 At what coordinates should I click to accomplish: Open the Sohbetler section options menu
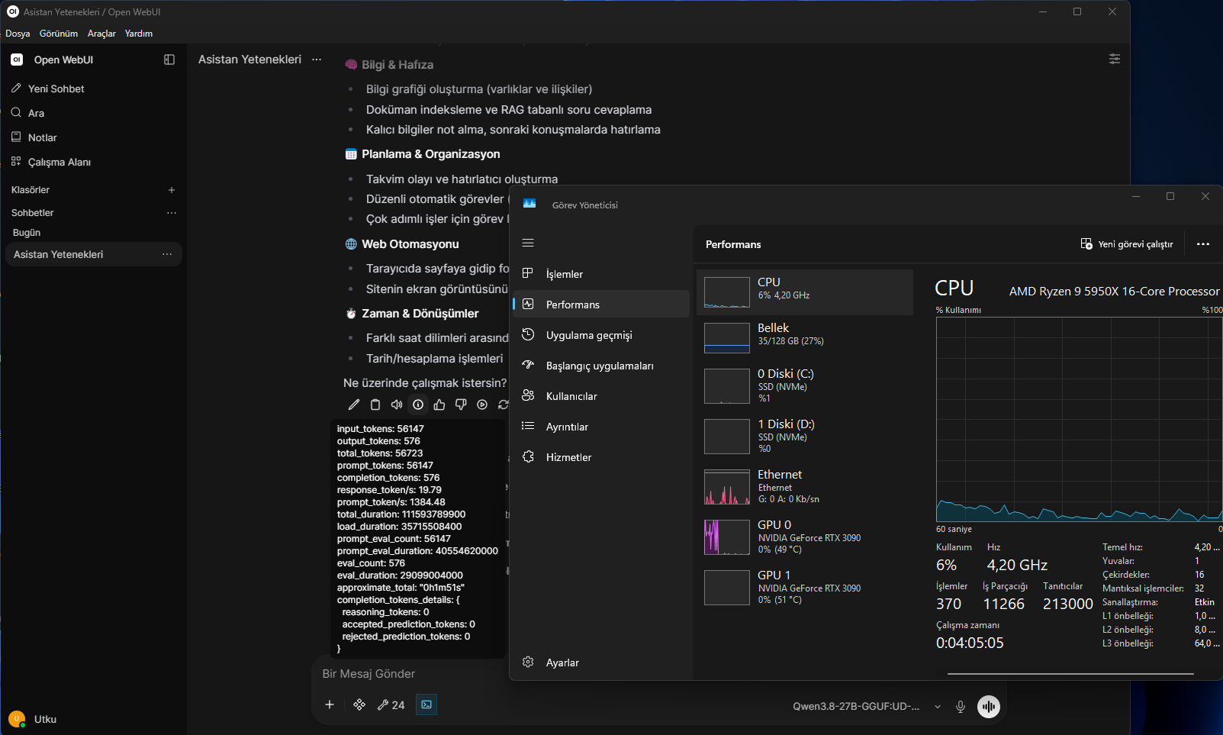pyautogui.click(x=172, y=213)
